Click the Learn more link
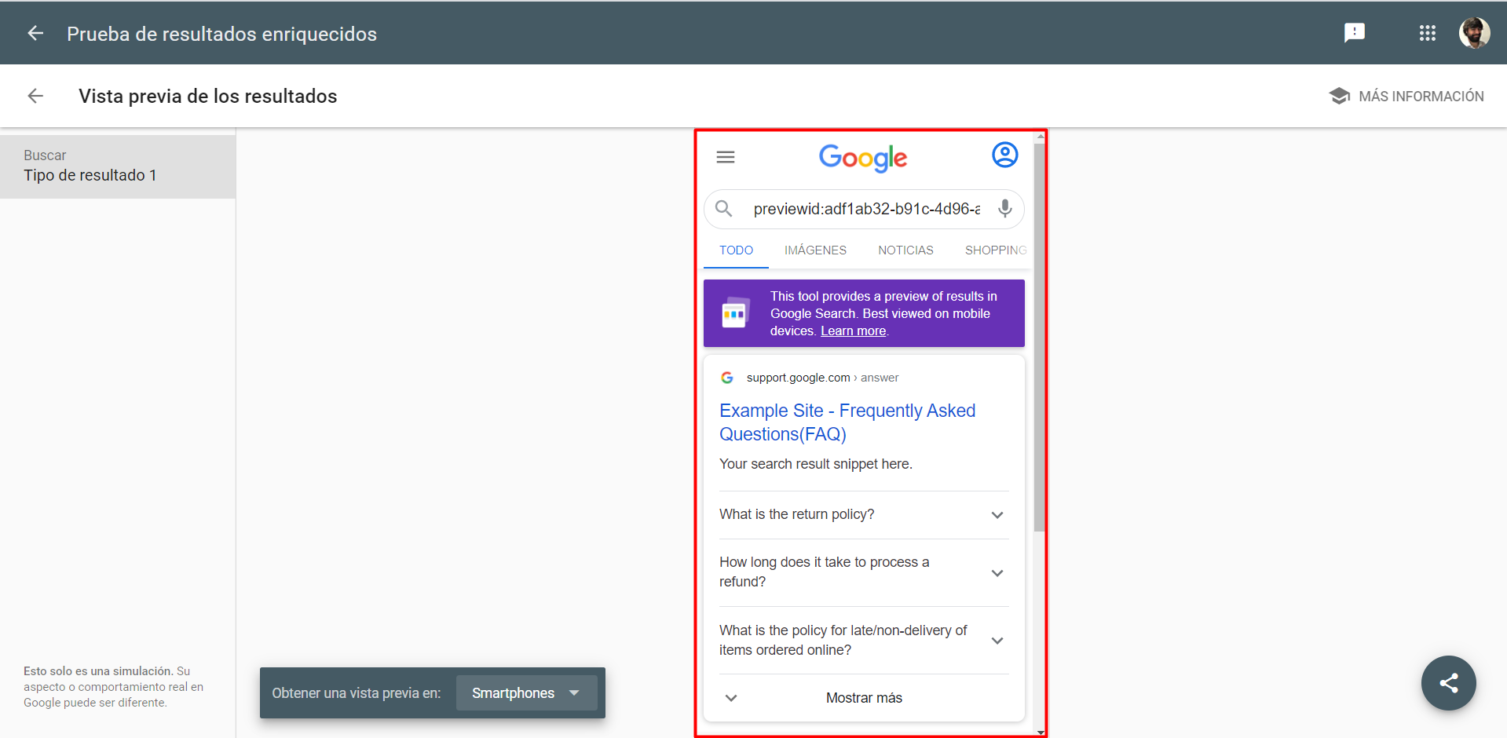The height and width of the screenshot is (738, 1507). click(x=853, y=331)
